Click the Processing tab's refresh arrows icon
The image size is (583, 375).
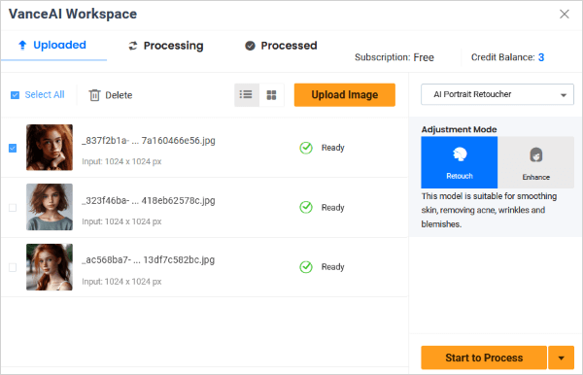(x=133, y=46)
